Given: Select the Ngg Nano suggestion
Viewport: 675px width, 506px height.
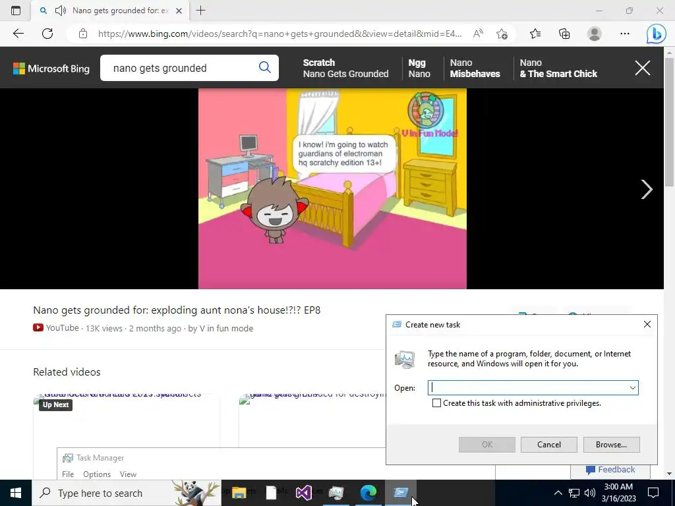Looking at the screenshot, I should point(419,68).
